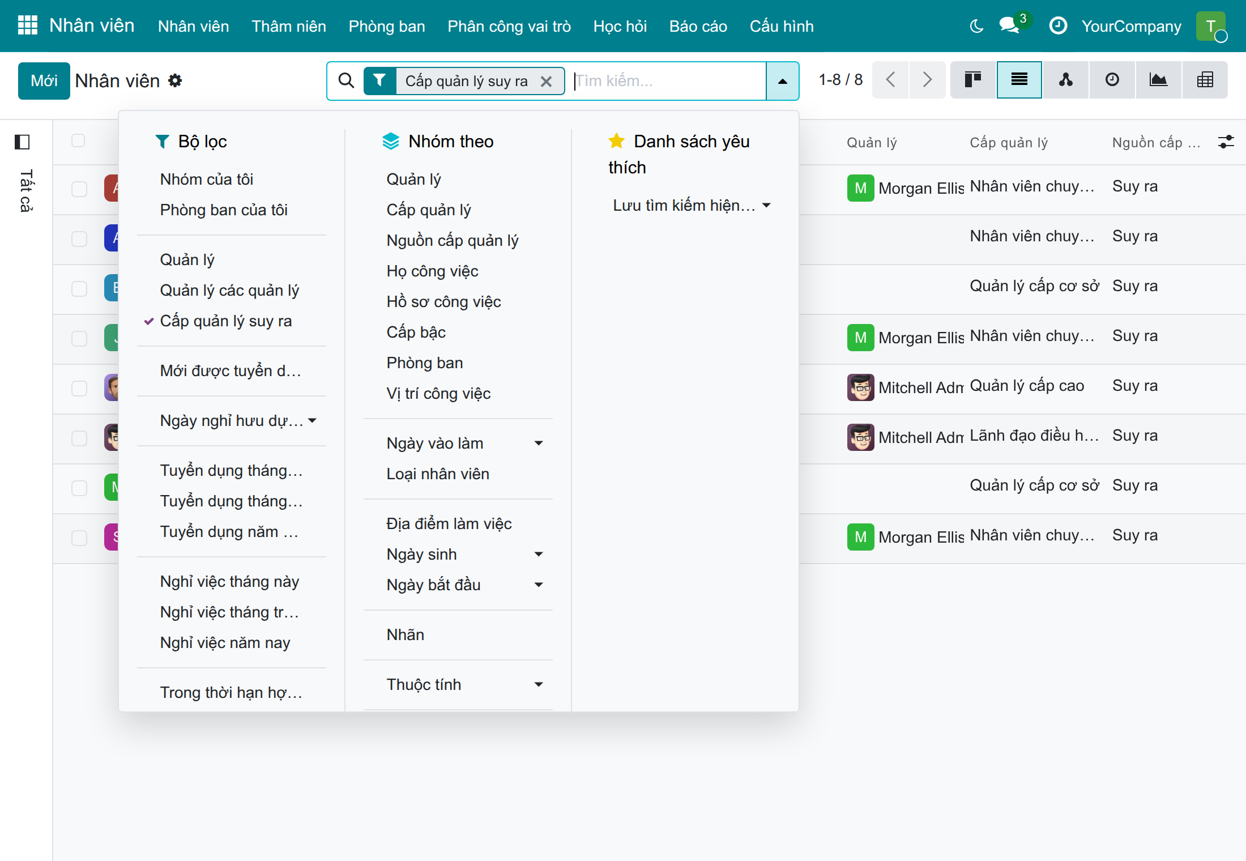
Task: Switch to activity view
Action: (1112, 80)
